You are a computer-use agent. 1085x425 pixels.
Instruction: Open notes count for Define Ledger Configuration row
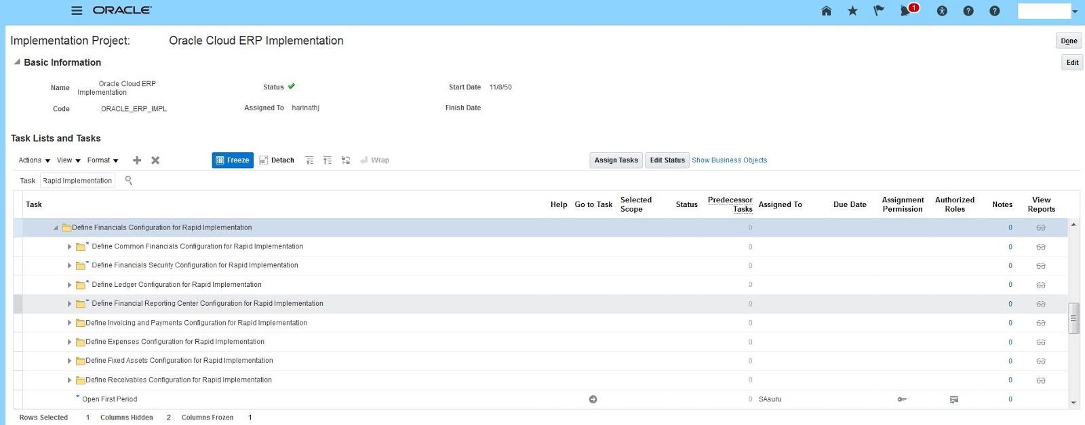tap(1010, 285)
